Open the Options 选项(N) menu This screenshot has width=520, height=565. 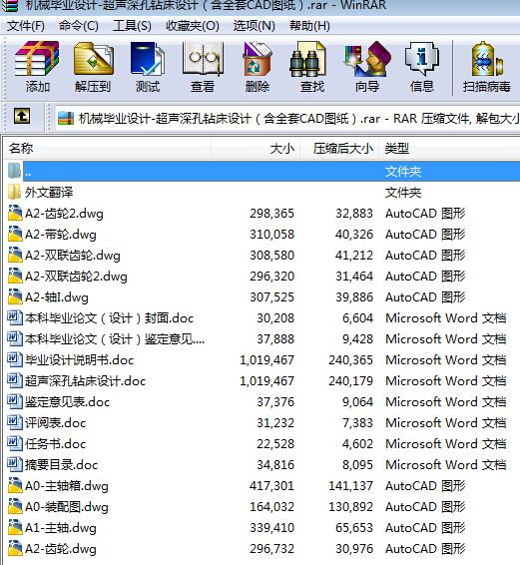(254, 26)
